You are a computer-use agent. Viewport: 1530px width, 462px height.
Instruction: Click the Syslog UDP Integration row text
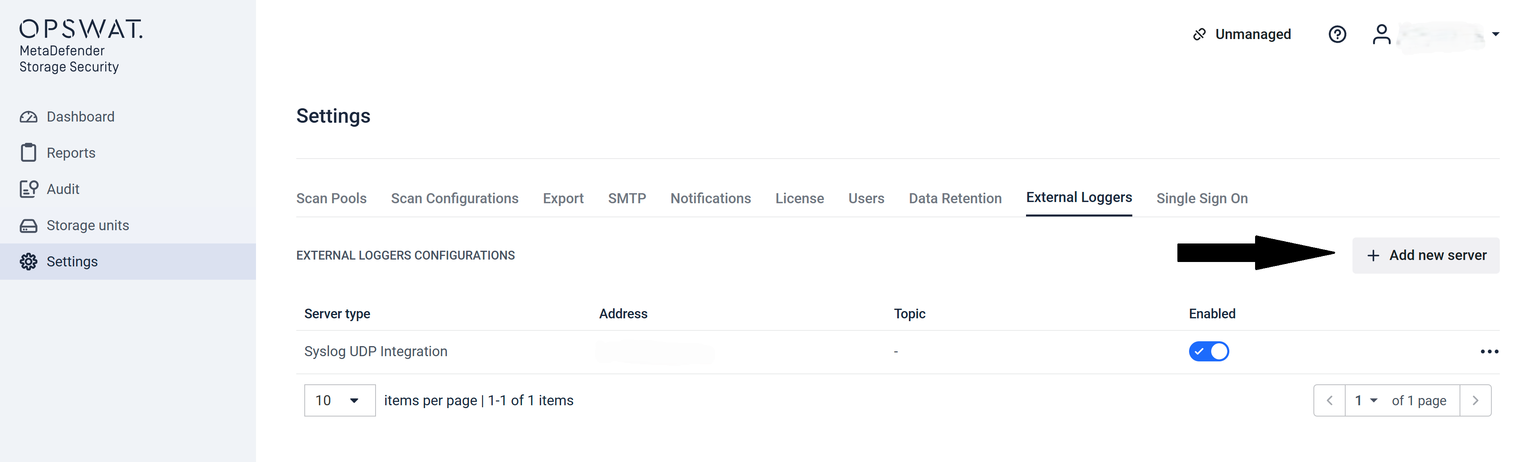[376, 352]
